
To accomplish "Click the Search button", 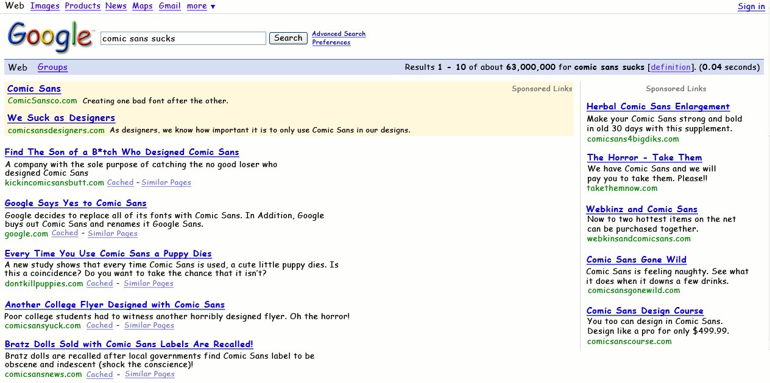I will (x=288, y=38).
